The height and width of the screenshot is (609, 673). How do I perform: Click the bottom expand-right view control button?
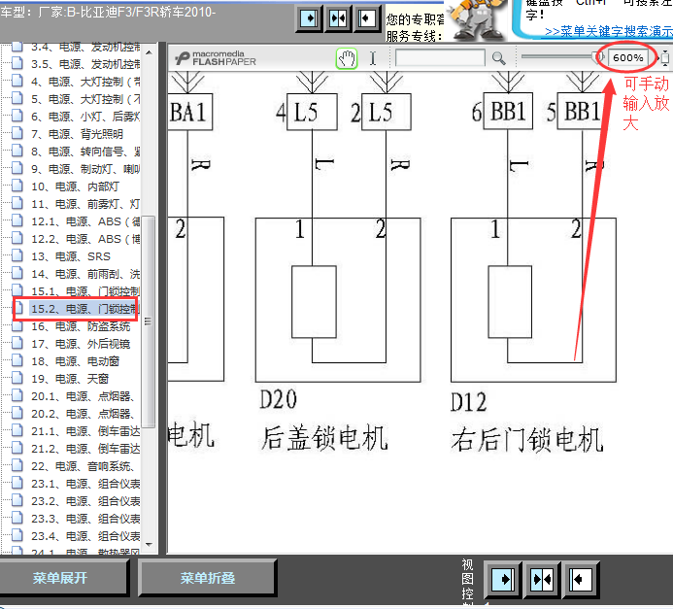coord(503,580)
